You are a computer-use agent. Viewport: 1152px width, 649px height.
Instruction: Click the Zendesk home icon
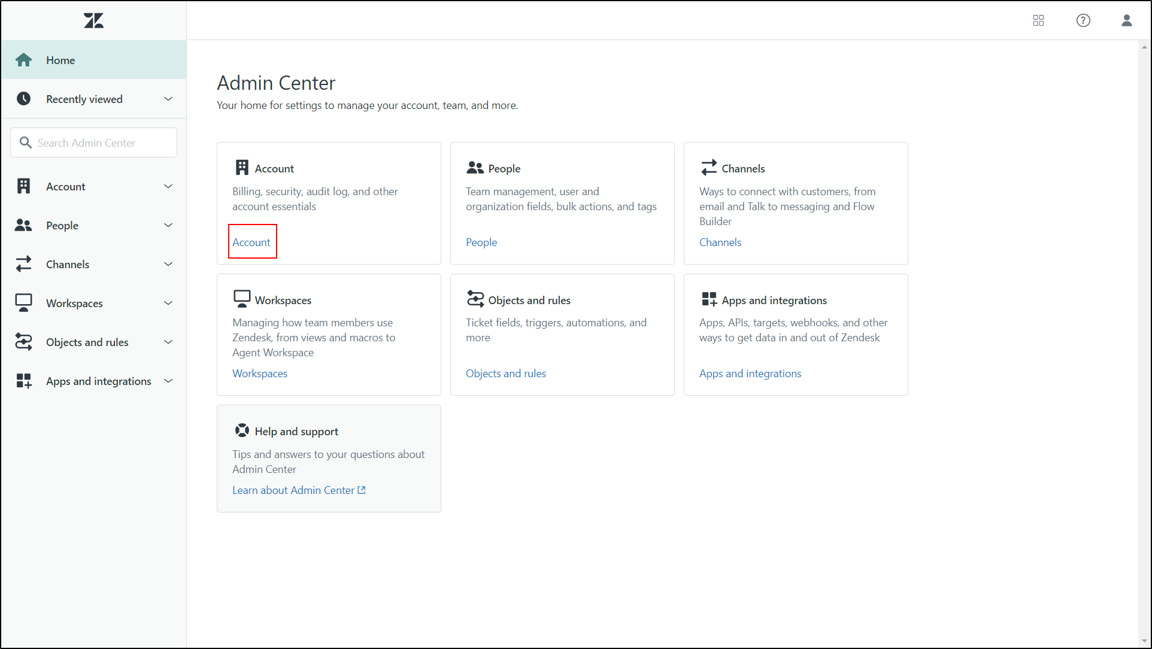(x=93, y=20)
